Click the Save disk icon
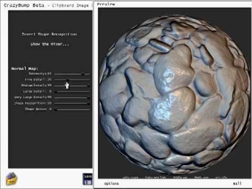The image size is (252, 189). [x=88, y=179]
